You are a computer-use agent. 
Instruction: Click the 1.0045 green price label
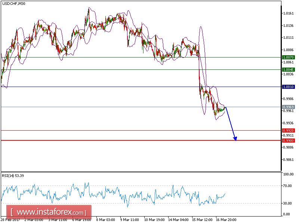[x=288, y=70]
